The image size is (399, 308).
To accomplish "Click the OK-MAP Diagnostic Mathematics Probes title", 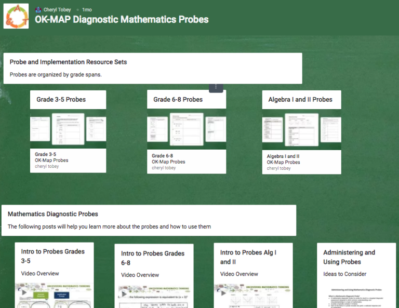I will [x=122, y=20].
